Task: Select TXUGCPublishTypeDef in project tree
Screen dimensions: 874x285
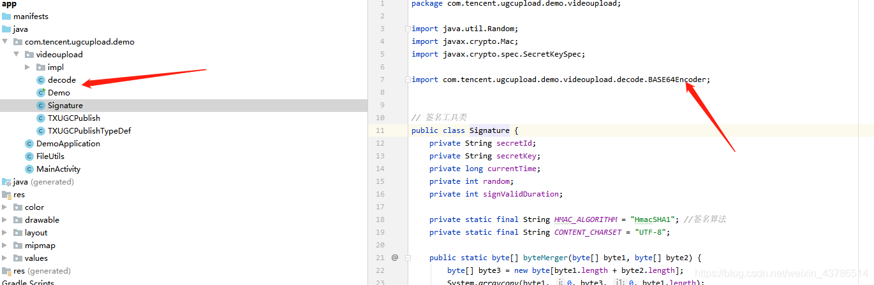Action: pos(89,131)
